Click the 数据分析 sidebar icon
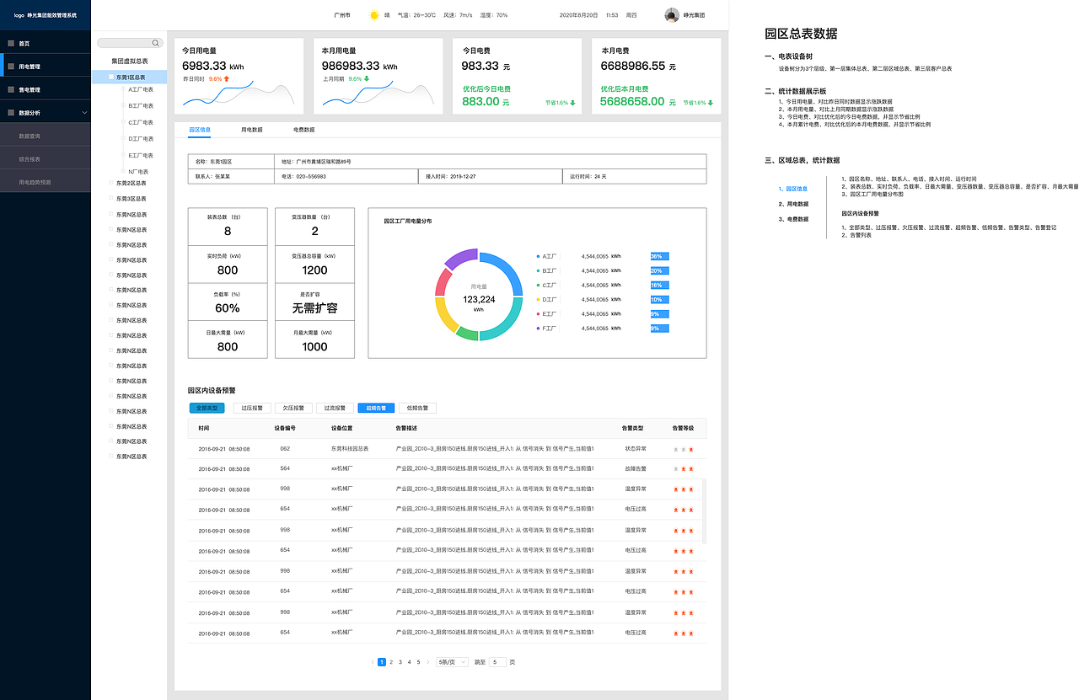Viewport: 1079px width, 700px height. 11,112
